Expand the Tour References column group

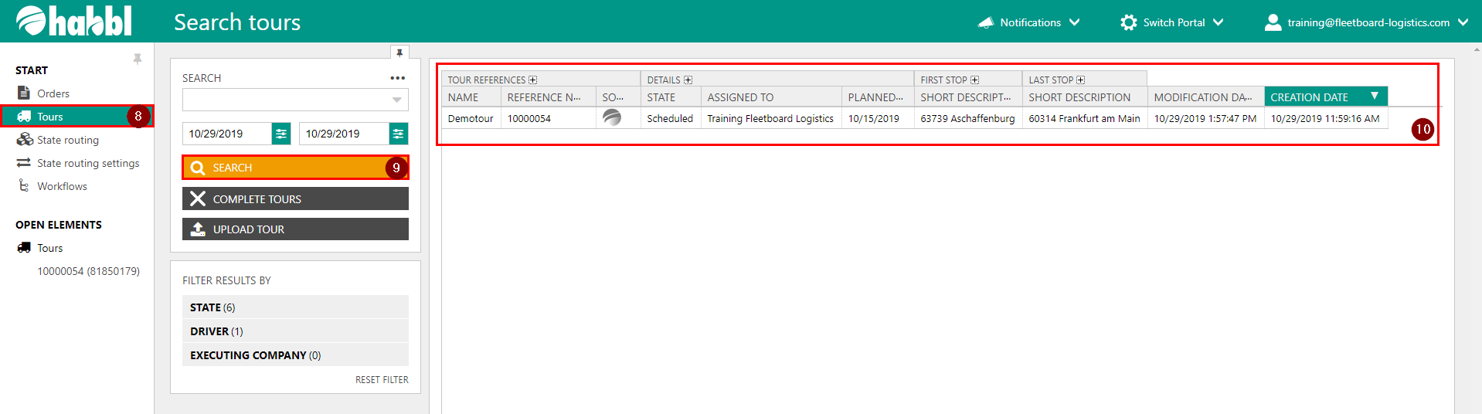[x=533, y=80]
